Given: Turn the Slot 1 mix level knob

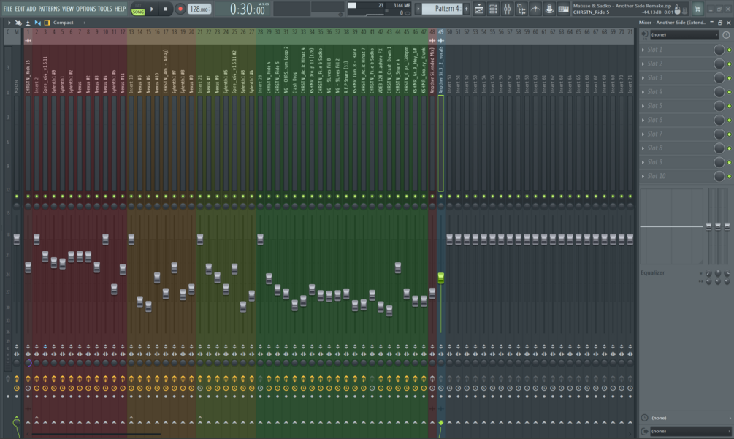Looking at the screenshot, I should [x=719, y=50].
